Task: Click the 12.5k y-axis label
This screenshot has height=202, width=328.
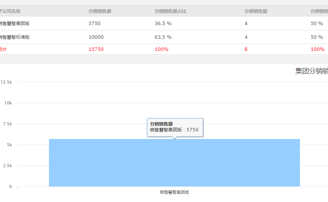Action: click(6, 82)
